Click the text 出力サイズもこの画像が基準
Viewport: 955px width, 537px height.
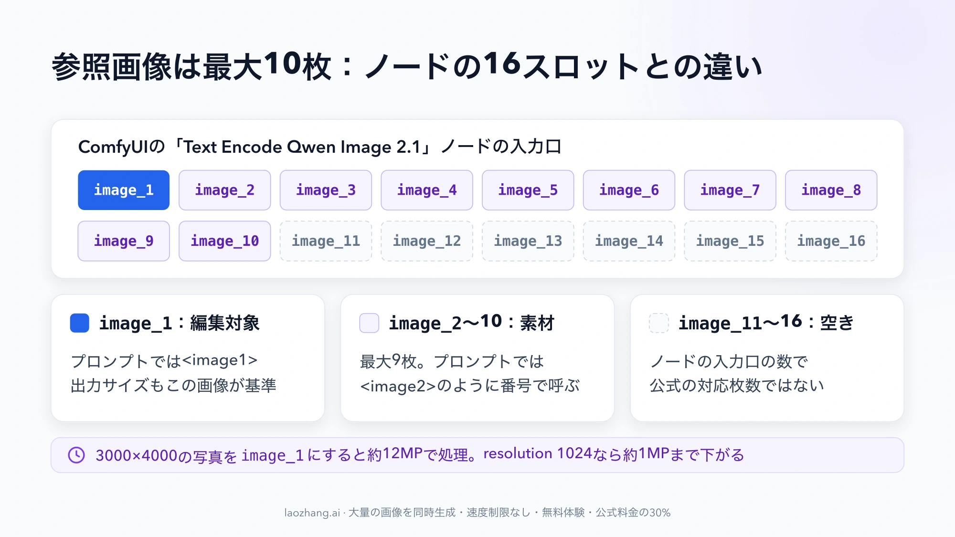[173, 385]
